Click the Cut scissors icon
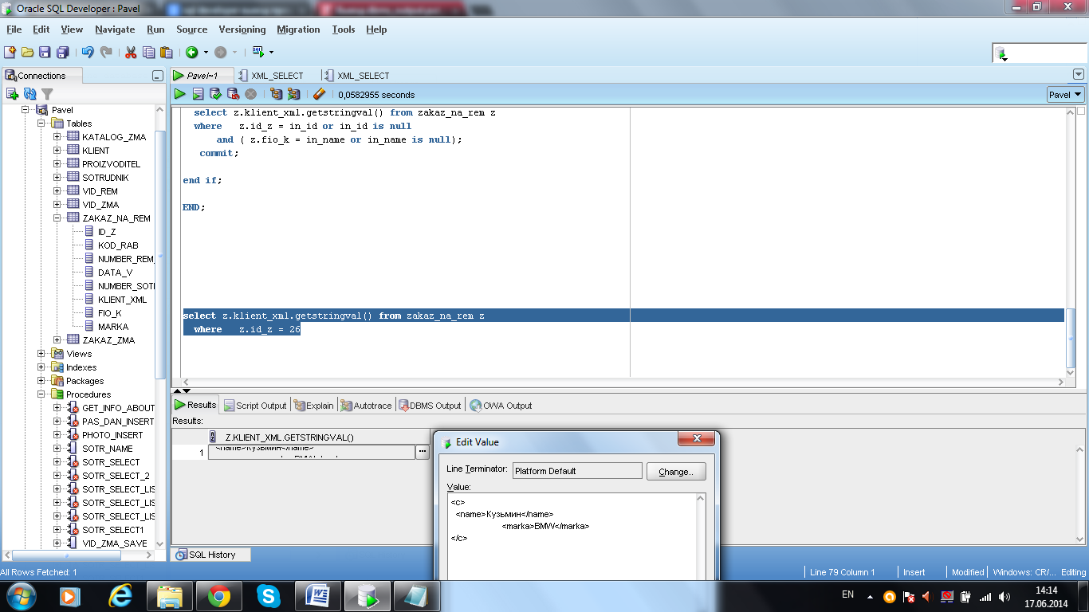The height and width of the screenshot is (612, 1089). coord(131,52)
